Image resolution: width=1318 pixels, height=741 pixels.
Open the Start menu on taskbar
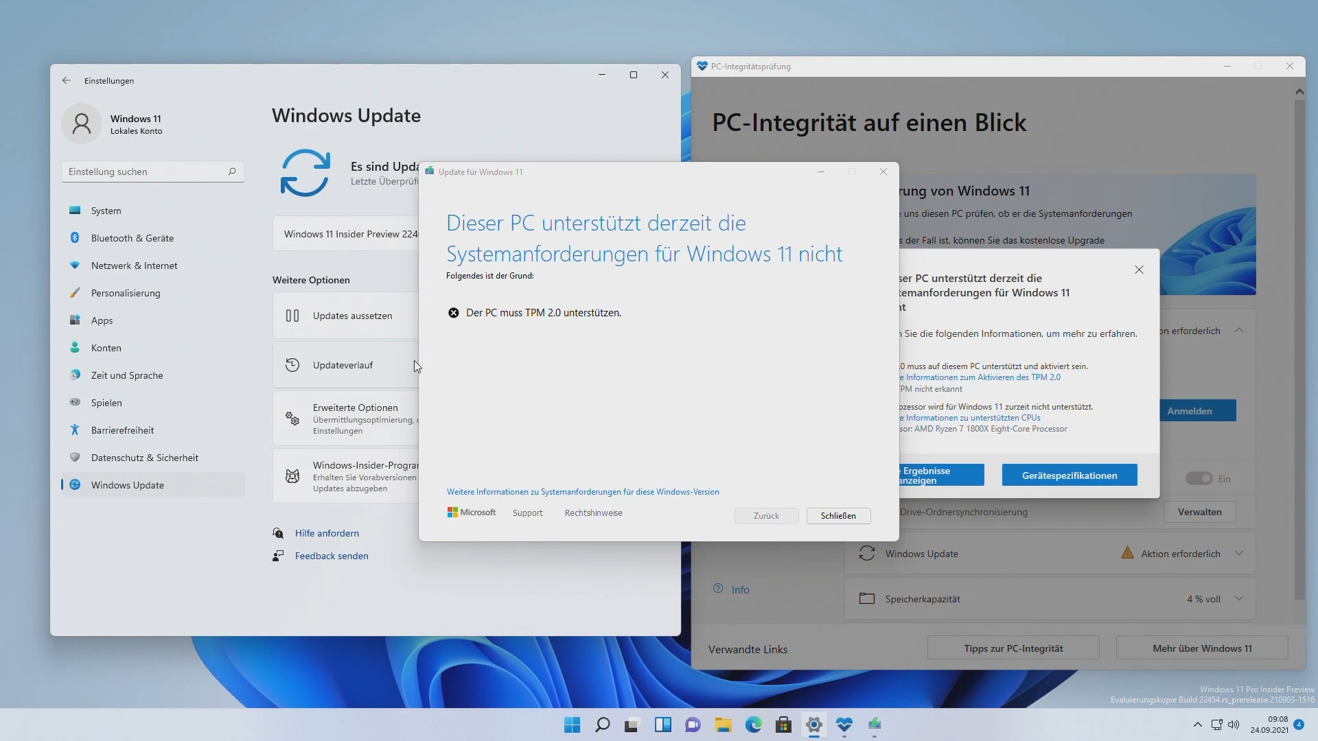point(572,725)
